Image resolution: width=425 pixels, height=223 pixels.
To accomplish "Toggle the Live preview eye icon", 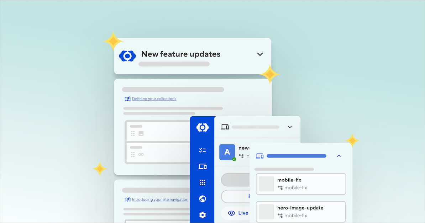I will [232, 213].
